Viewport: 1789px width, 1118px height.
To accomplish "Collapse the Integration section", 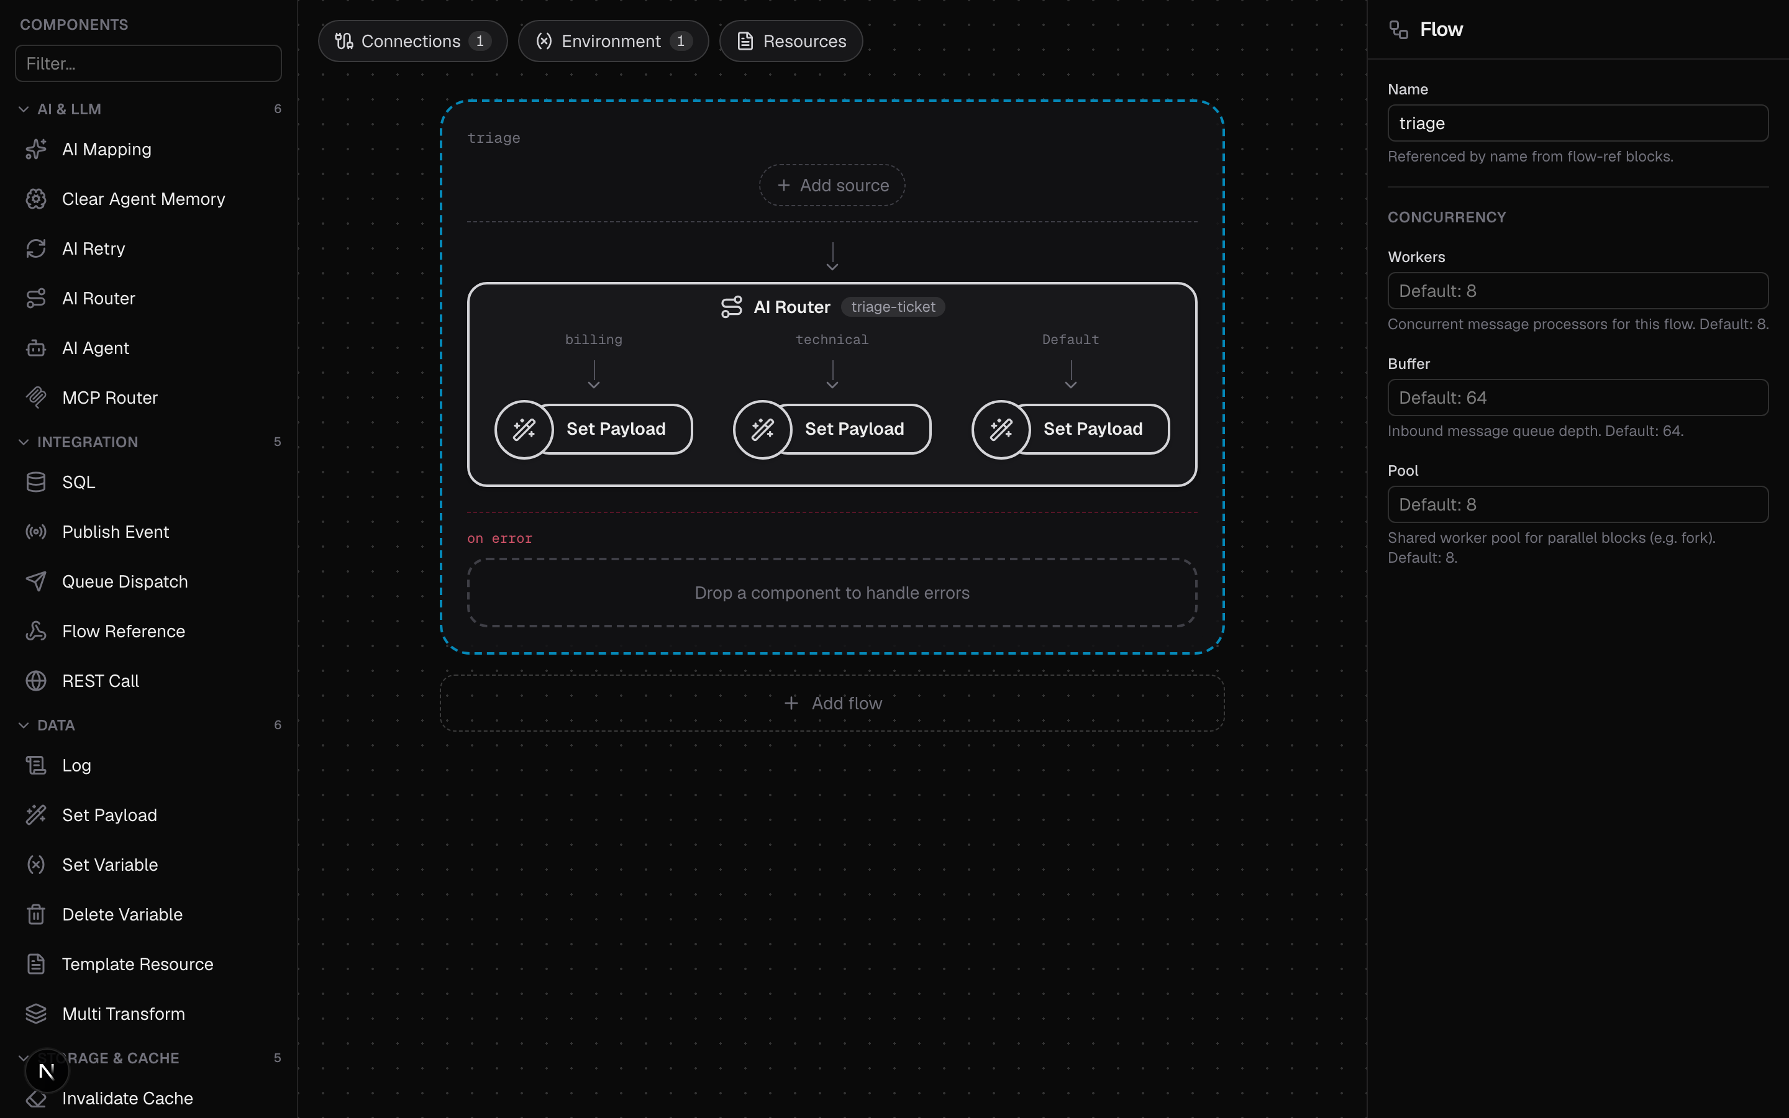I will [24, 442].
